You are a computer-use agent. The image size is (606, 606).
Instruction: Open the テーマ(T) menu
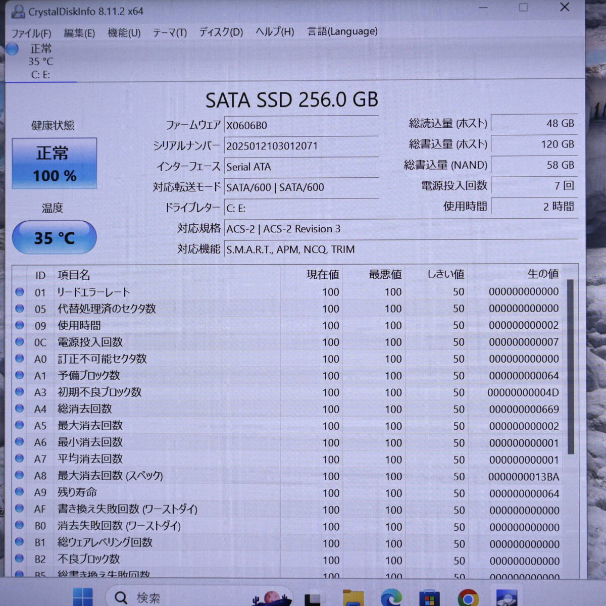pos(170,33)
